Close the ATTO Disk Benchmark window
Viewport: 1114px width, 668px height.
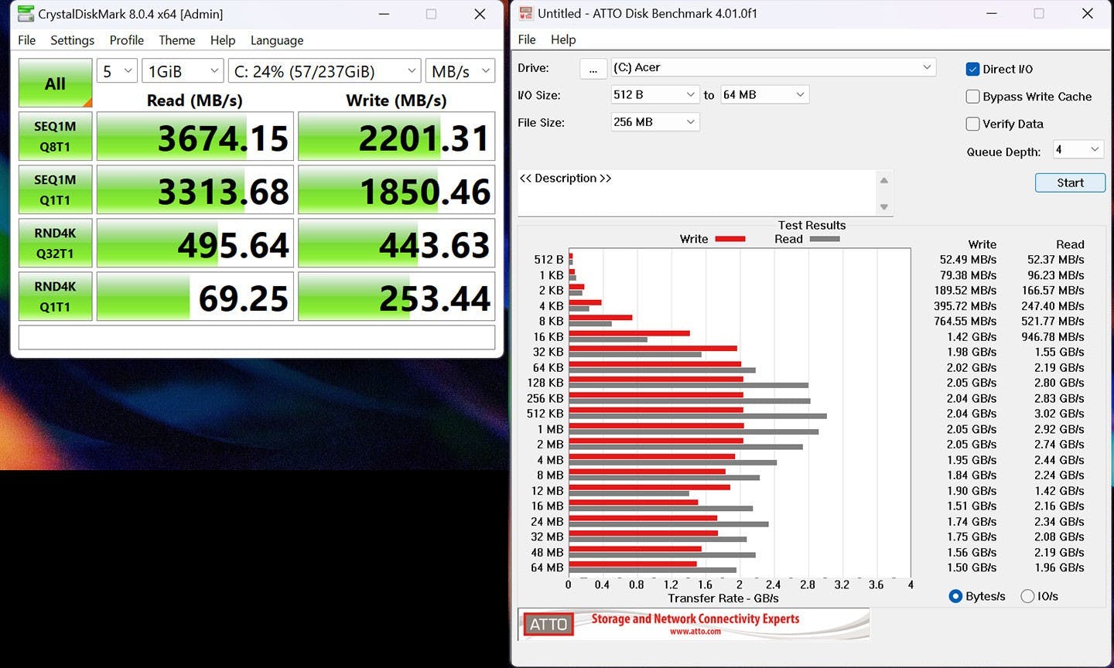[x=1087, y=13]
